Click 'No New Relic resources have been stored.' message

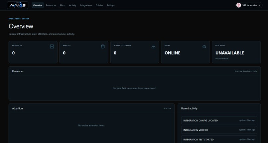click(x=135, y=88)
